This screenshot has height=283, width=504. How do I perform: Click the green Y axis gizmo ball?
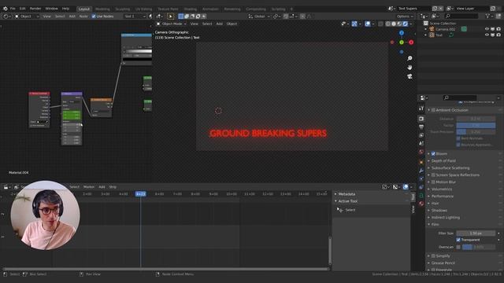(402, 42)
